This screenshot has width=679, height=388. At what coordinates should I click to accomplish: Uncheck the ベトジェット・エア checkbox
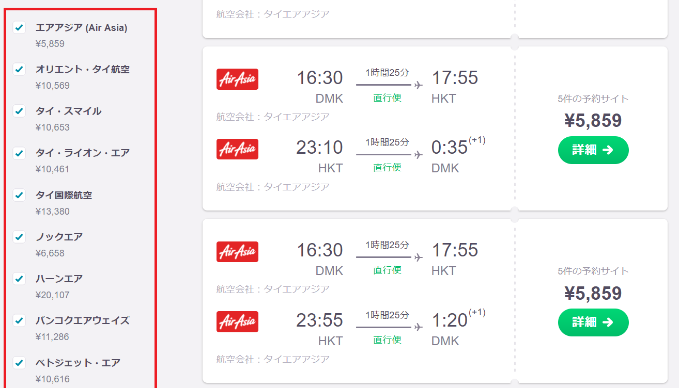click(19, 362)
